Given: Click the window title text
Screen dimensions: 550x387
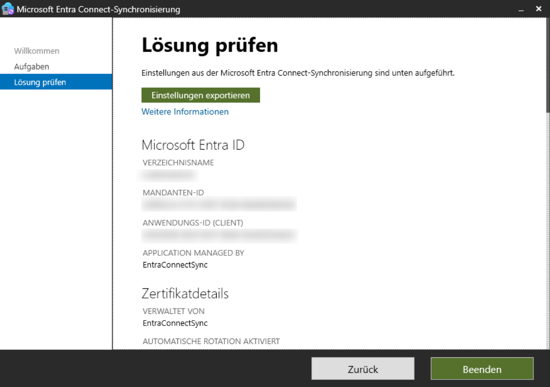Looking at the screenshot, I should pyautogui.click(x=99, y=9).
